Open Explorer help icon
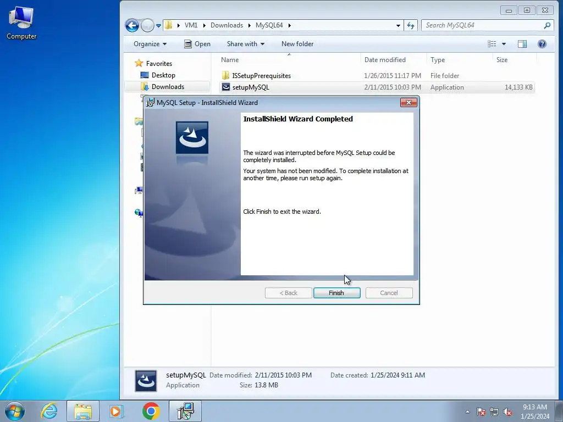Screen dimensions: 563x422 (542, 44)
